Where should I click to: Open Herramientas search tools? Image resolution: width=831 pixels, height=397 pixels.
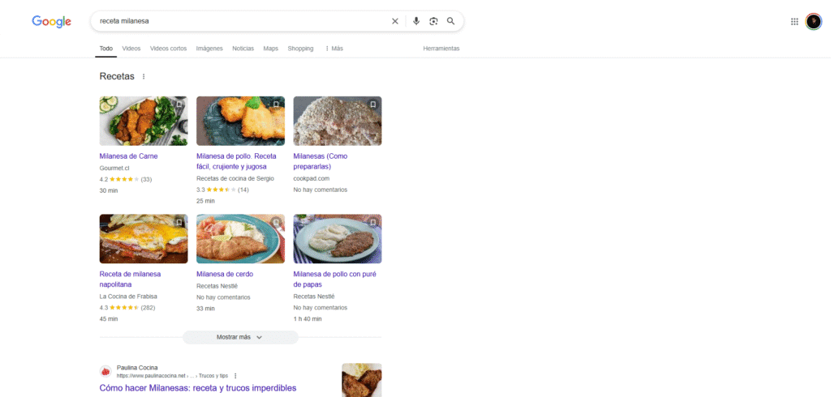(x=441, y=49)
